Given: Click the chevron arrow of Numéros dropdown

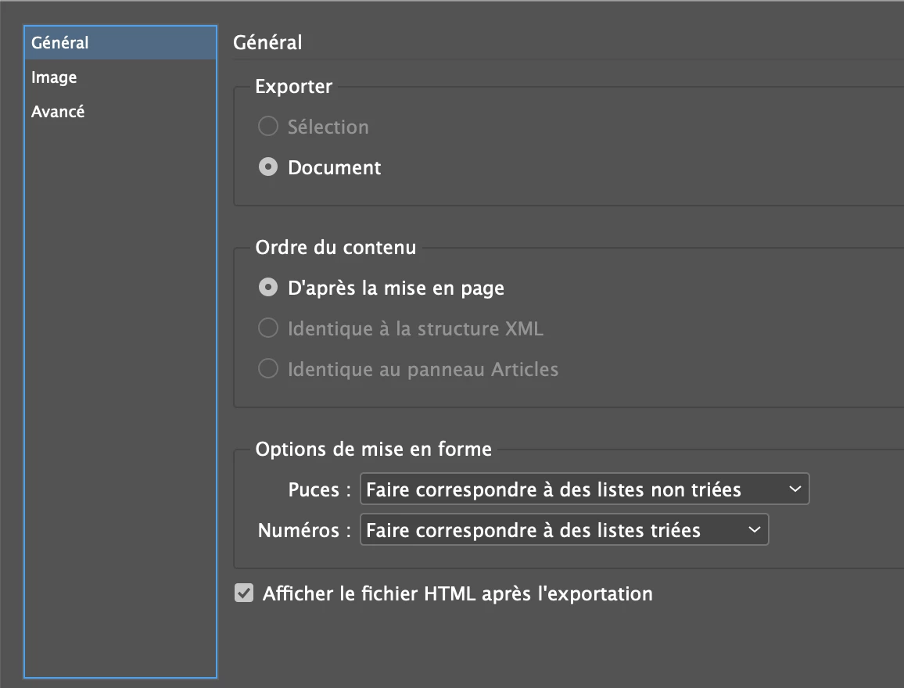Looking at the screenshot, I should point(754,530).
